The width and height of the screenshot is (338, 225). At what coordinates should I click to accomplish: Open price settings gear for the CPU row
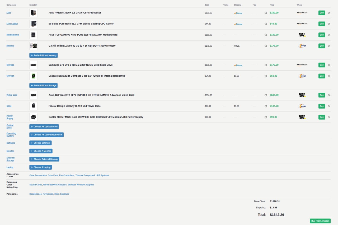point(266,13)
